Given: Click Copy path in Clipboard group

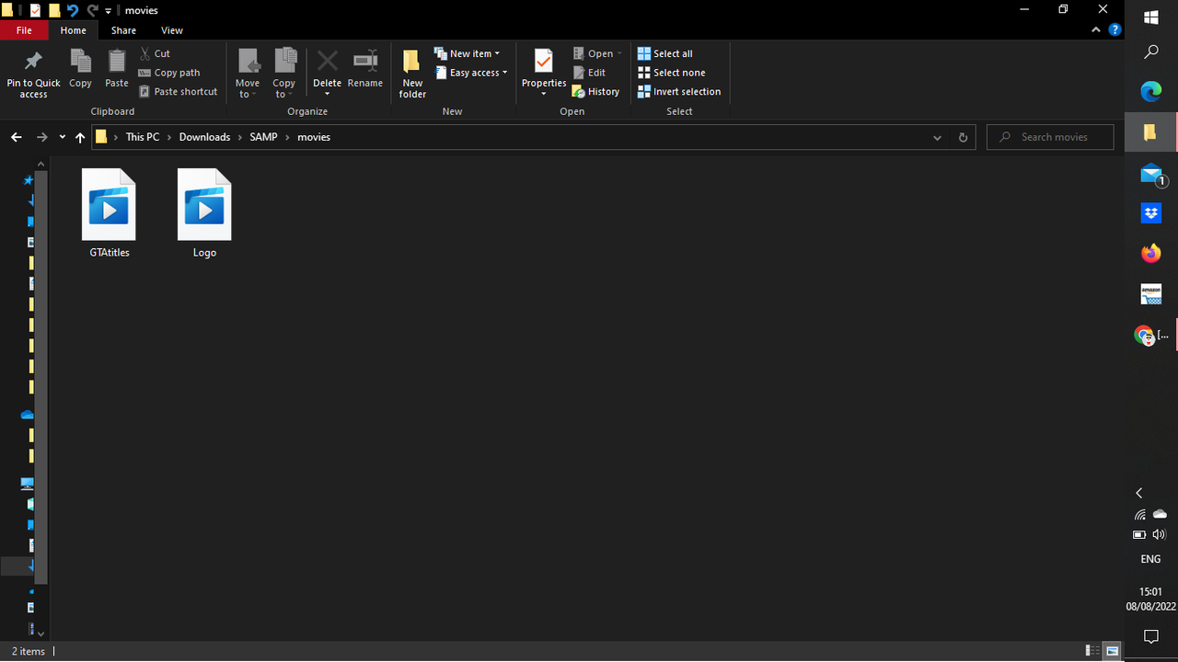Looking at the screenshot, I should 169,73.
